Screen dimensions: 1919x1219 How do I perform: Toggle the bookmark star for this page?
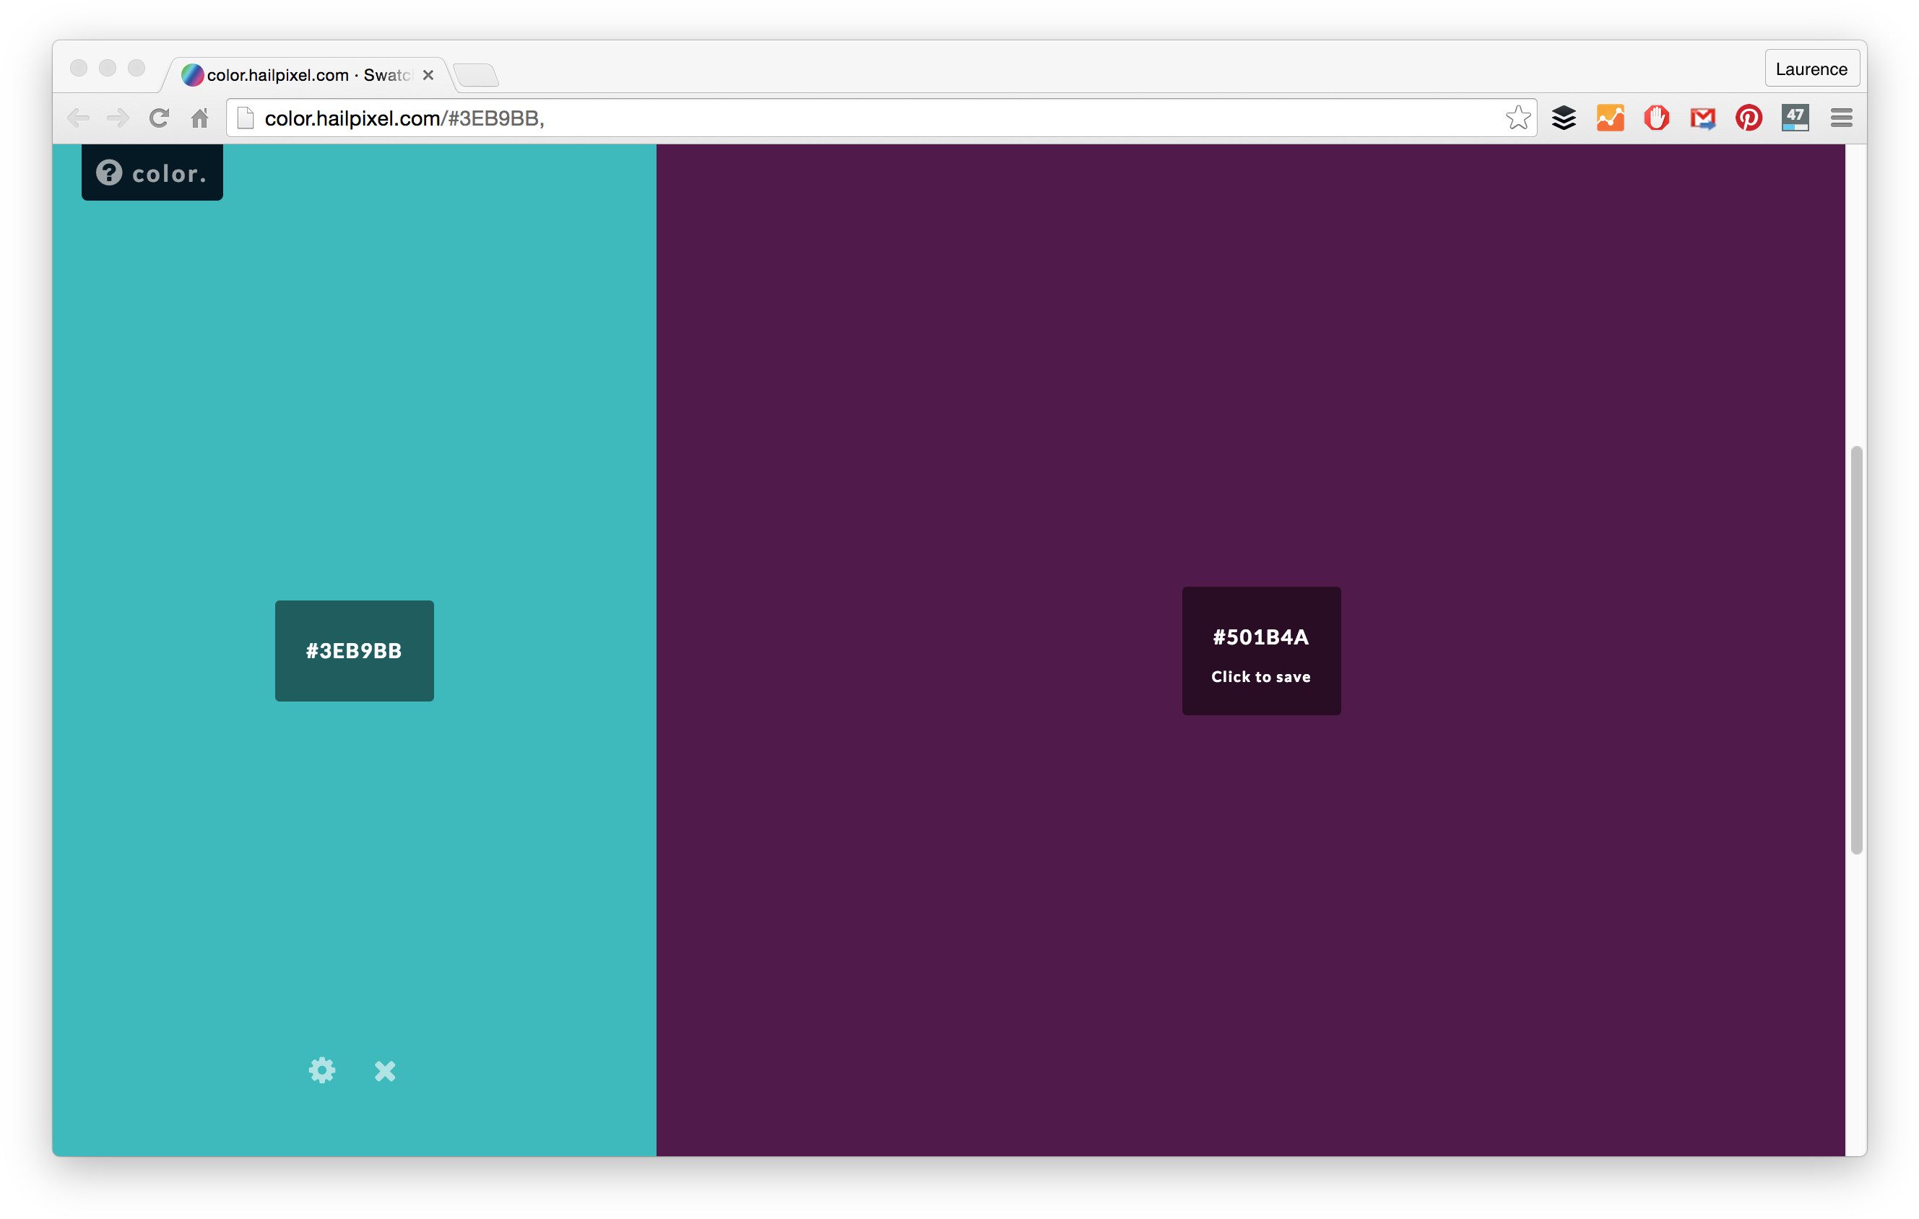coord(1517,117)
